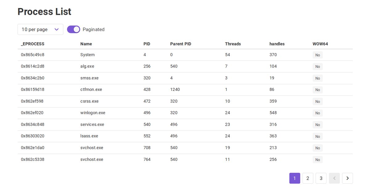The height and width of the screenshot is (188, 370).
Task: Click the next page arrow icon
Action: pos(347,178)
